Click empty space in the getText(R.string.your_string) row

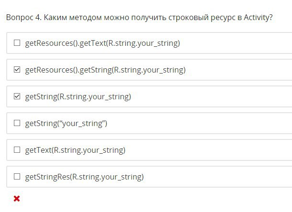point(209,150)
